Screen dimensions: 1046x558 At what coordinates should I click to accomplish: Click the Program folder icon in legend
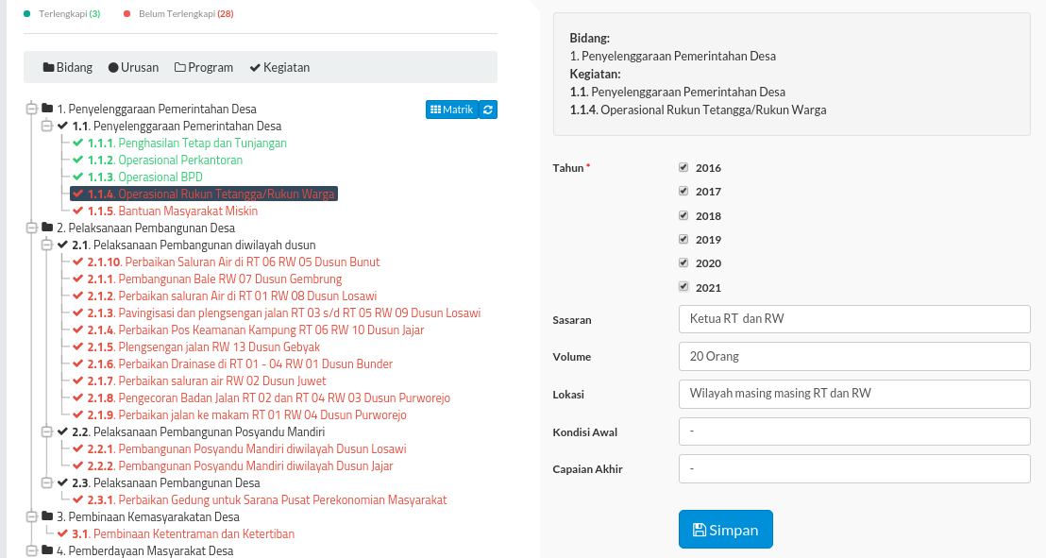click(x=180, y=67)
